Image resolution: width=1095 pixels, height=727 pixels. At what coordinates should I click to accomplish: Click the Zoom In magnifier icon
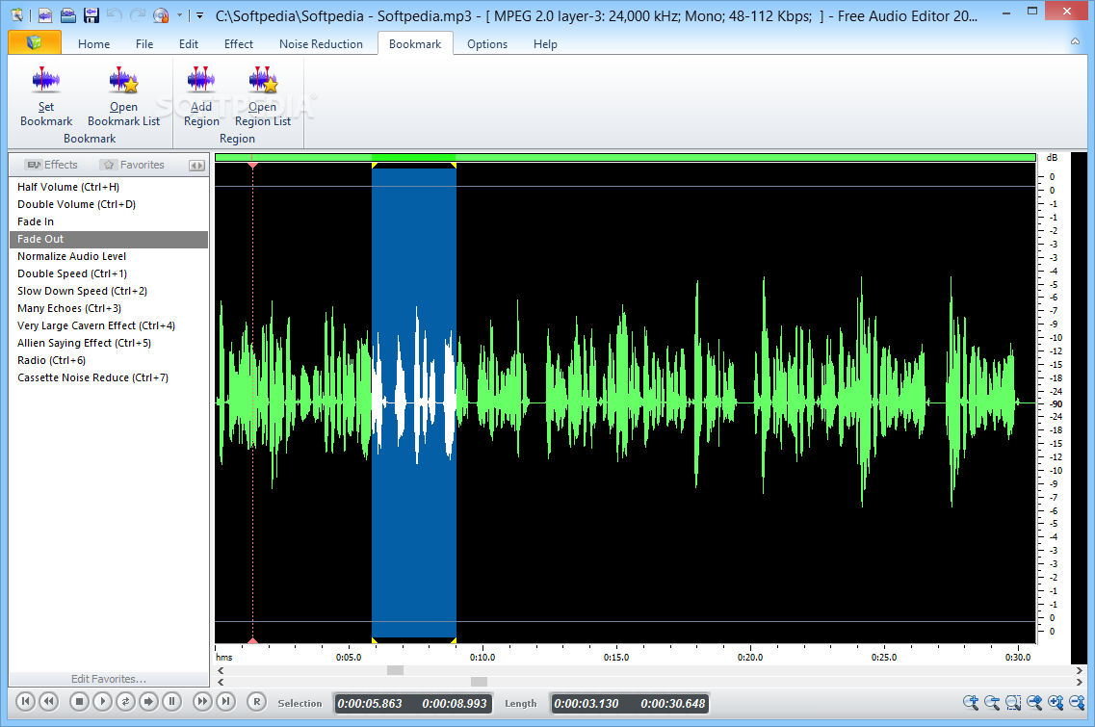(971, 703)
